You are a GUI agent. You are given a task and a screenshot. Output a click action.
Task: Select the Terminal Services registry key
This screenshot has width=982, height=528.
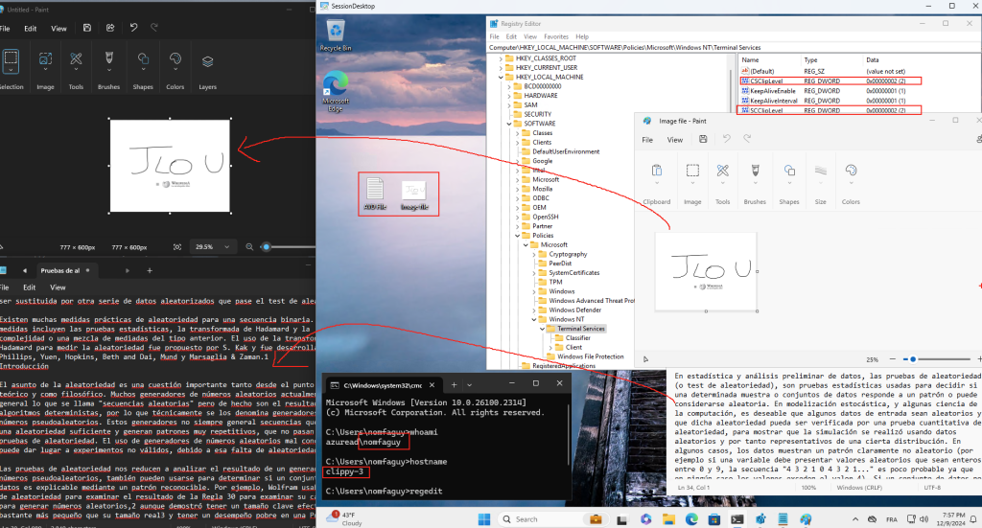(581, 329)
